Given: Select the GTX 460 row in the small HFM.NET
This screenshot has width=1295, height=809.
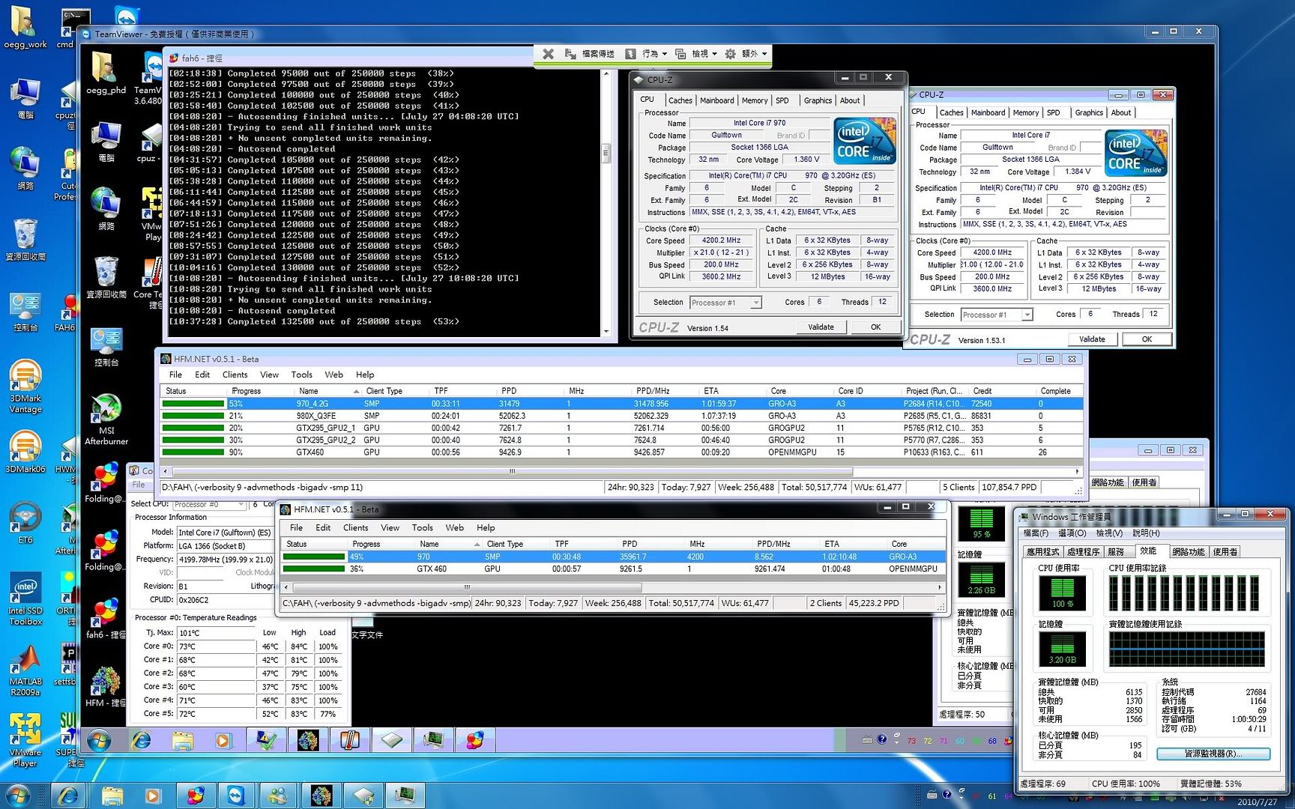Looking at the screenshot, I should tap(613, 569).
